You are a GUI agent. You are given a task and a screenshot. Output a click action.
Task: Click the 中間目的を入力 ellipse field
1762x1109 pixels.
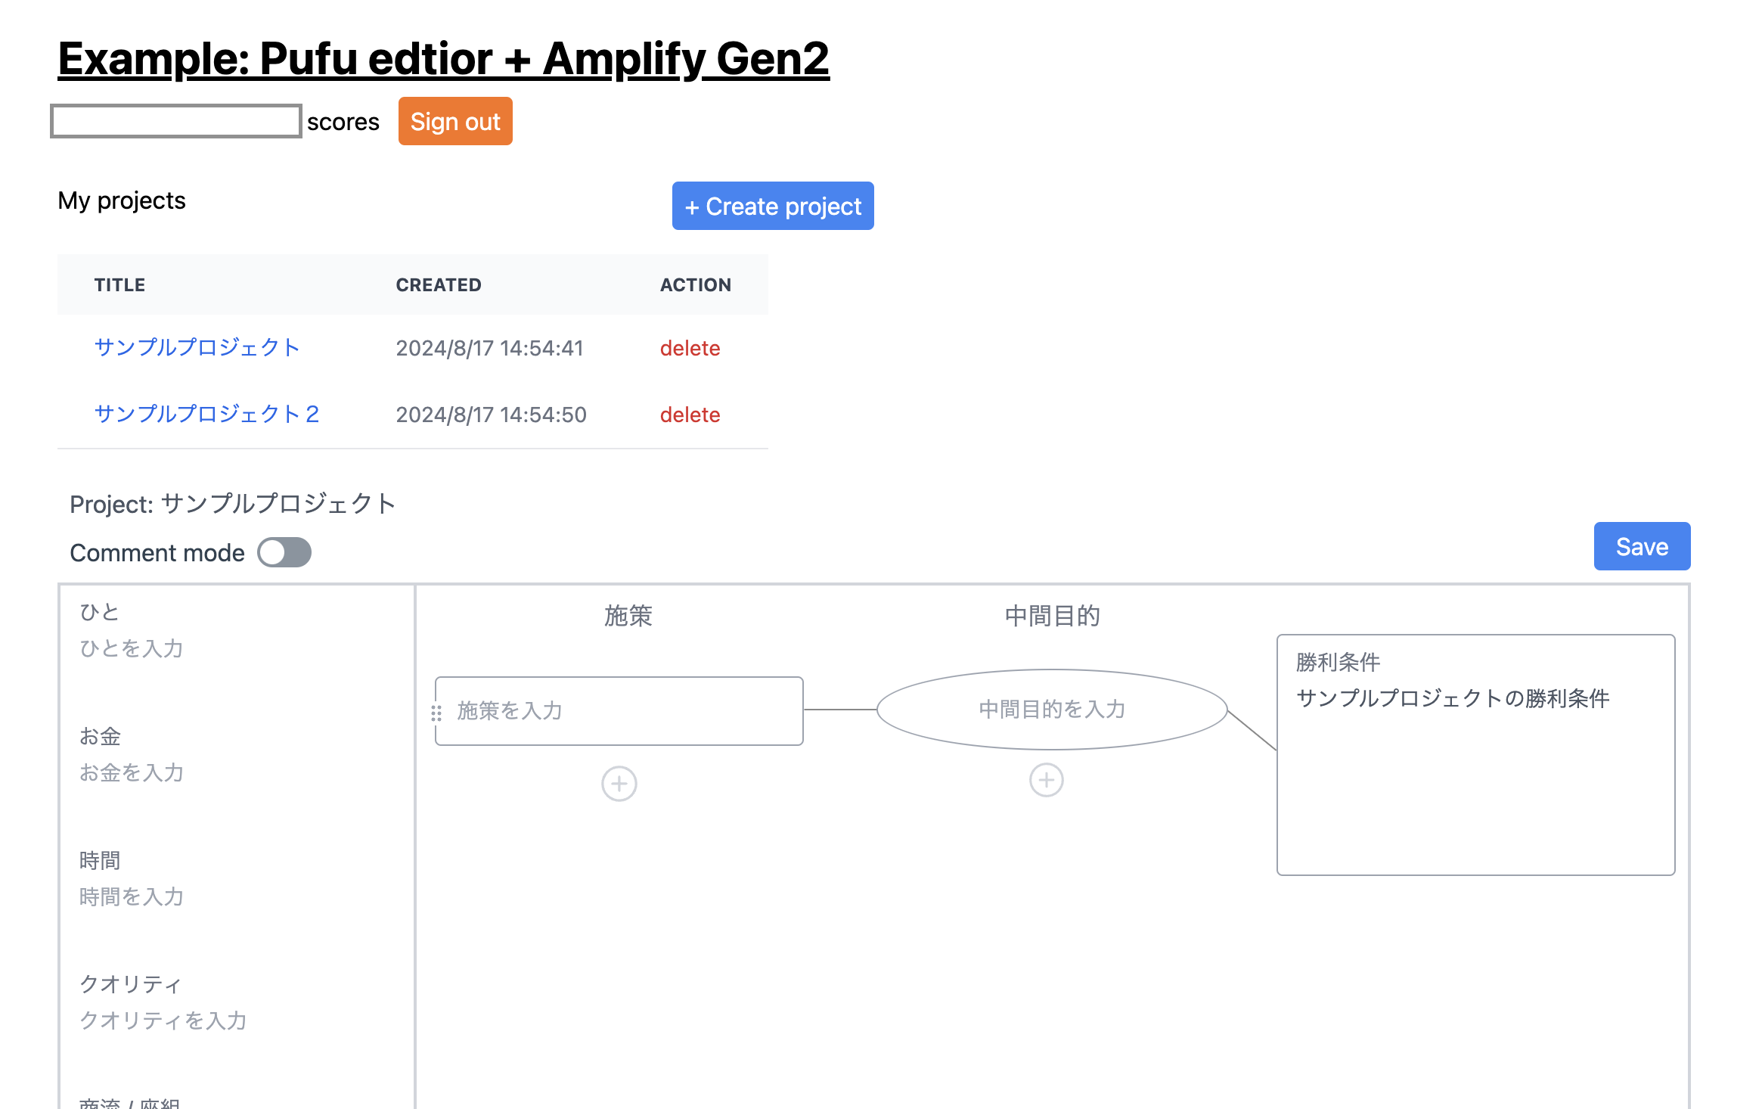click(x=1051, y=710)
